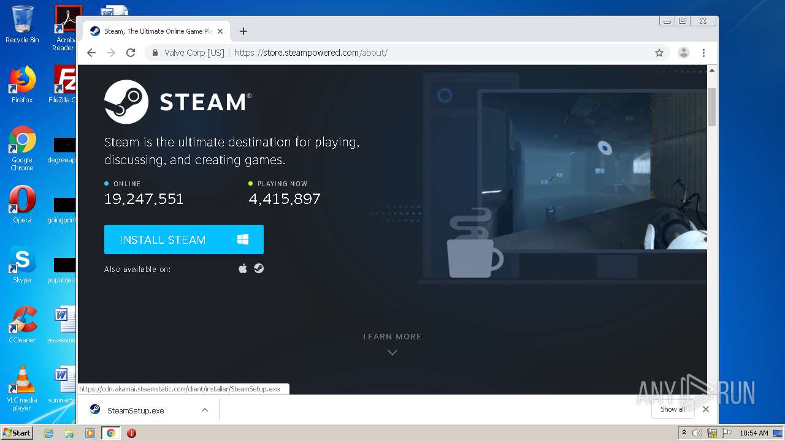The image size is (785, 441).
Task: Go back with the browser back arrow
Action: (91, 53)
